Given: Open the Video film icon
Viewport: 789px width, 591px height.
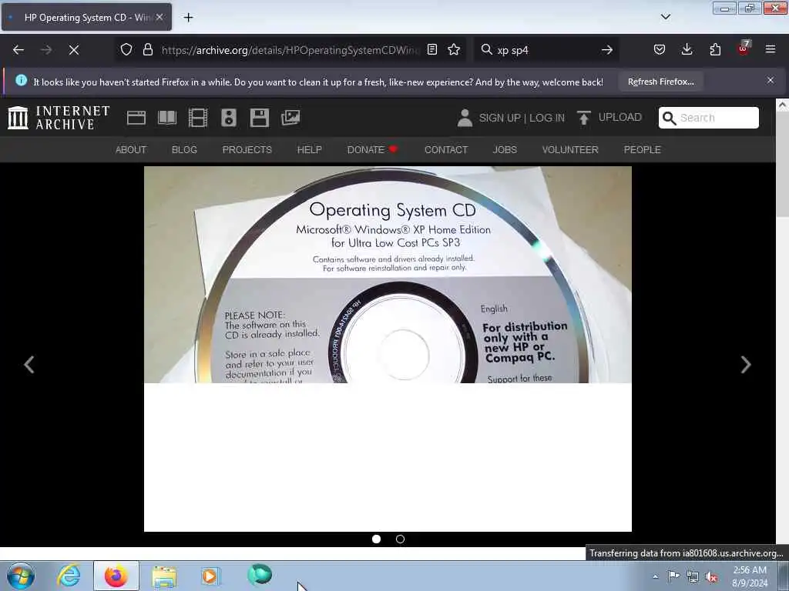Looking at the screenshot, I should click(x=198, y=118).
